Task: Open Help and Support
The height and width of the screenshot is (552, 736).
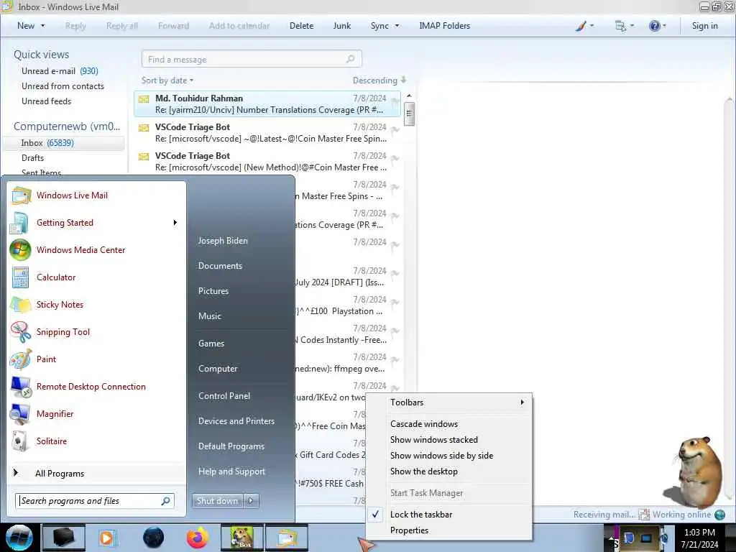Action: [231, 471]
